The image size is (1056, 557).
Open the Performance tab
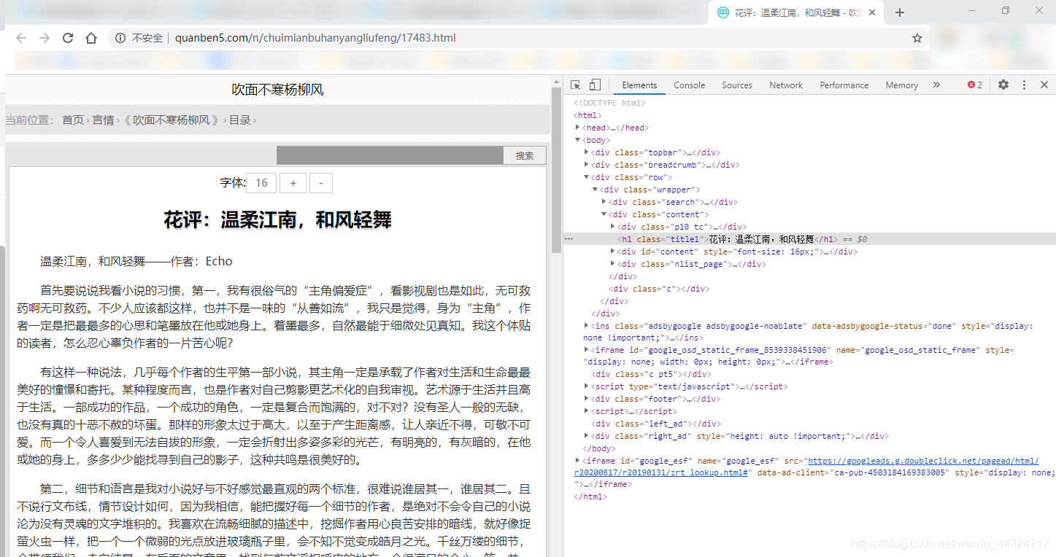pyautogui.click(x=844, y=85)
